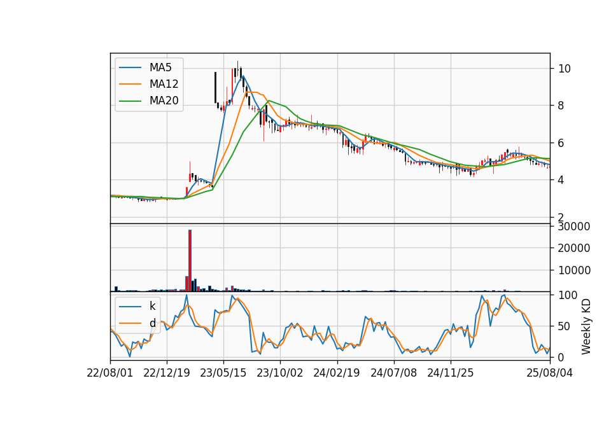Click the tall black candlestick near price 9
The width and height of the screenshot is (611, 439).
click(215, 87)
